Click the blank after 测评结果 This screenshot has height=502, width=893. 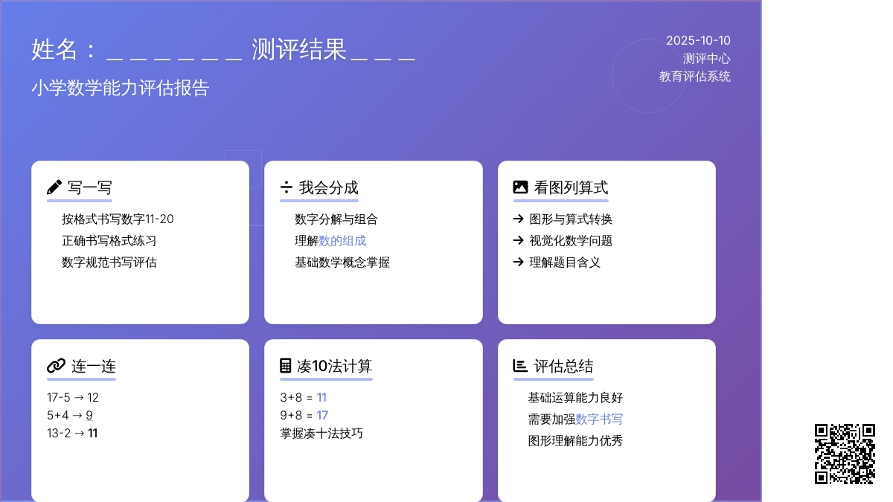coord(383,51)
